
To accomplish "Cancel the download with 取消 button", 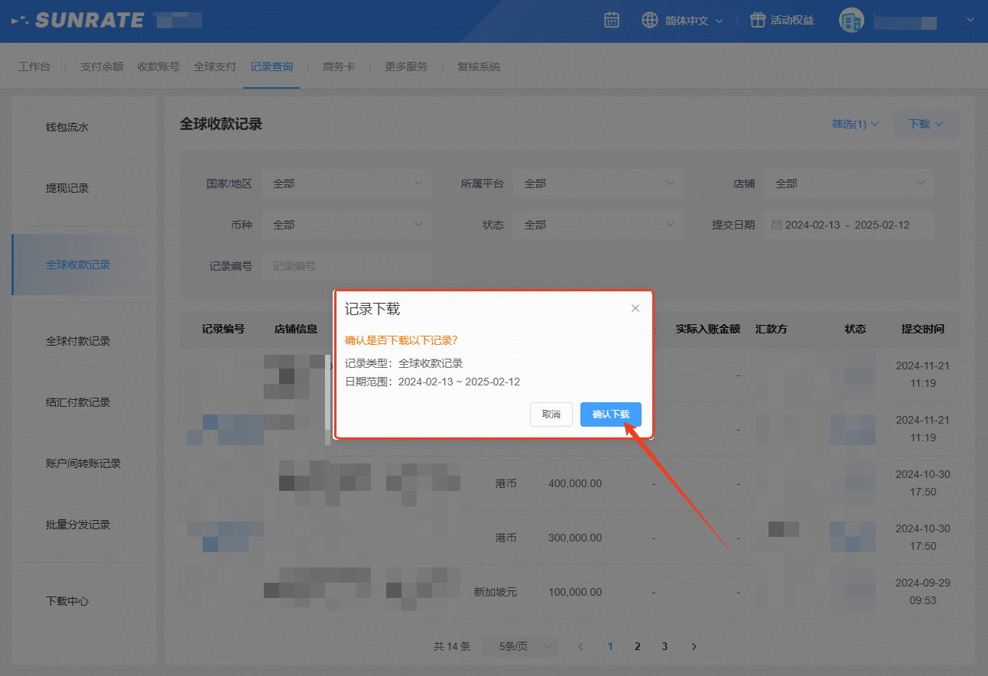I will point(551,414).
